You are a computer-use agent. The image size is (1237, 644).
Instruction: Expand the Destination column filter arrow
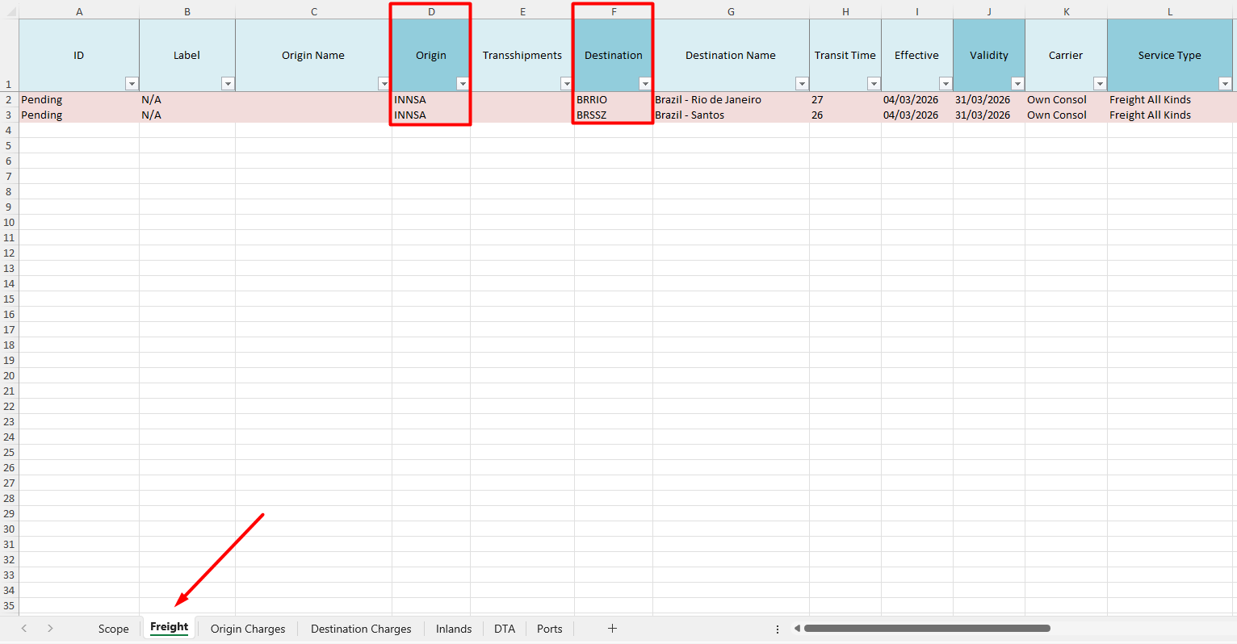pos(645,84)
